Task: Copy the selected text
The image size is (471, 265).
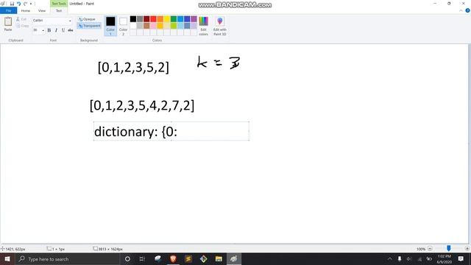Action: 23,26
